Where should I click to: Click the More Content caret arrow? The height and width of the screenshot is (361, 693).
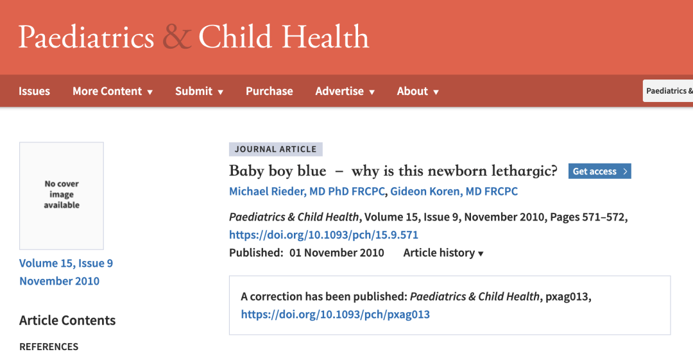point(150,92)
